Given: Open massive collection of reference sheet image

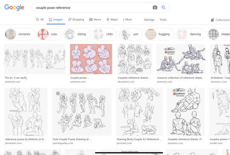Looking at the screenshot, I should (181, 59).
